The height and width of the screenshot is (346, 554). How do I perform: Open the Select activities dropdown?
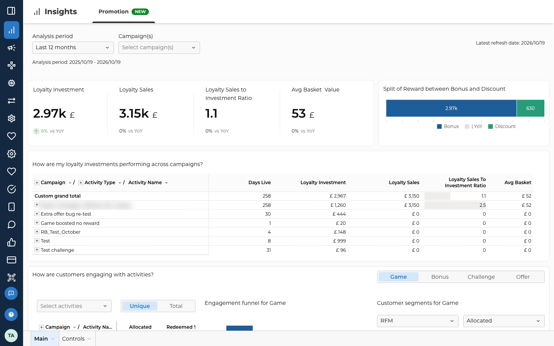74,306
